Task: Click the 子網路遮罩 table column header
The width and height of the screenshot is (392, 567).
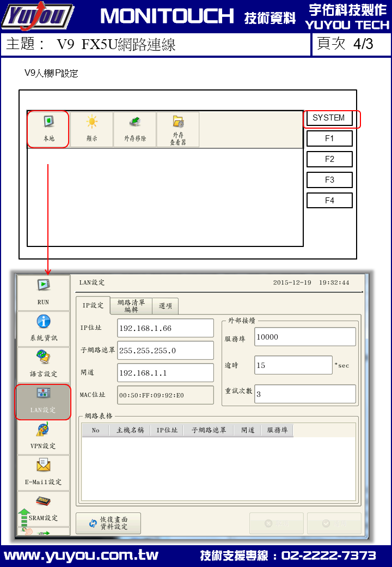Action: [x=209, y=430]
